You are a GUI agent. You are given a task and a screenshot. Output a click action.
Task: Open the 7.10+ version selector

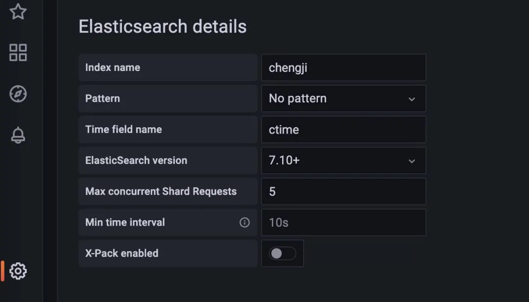click(343, 161)
